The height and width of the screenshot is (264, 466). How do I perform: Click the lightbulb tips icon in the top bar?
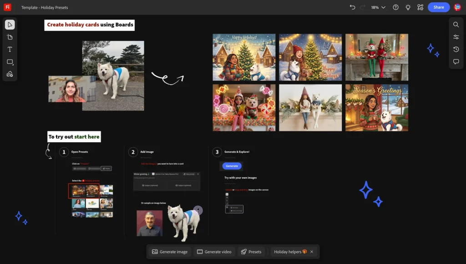408,7
